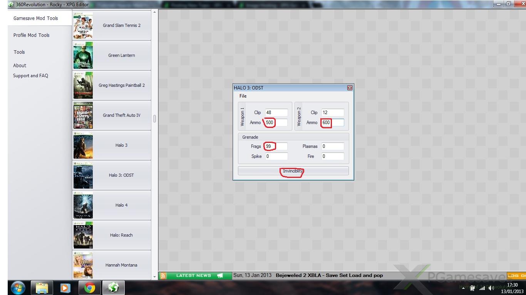Close the HALO 3: ODST editor dialog
Image resolution: width=526 pixels, height=295 pixels.
pos(350,88)
